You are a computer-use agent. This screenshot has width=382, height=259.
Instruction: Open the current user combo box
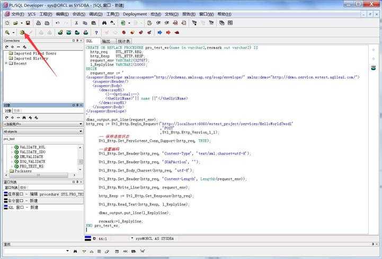click(43, 124)
